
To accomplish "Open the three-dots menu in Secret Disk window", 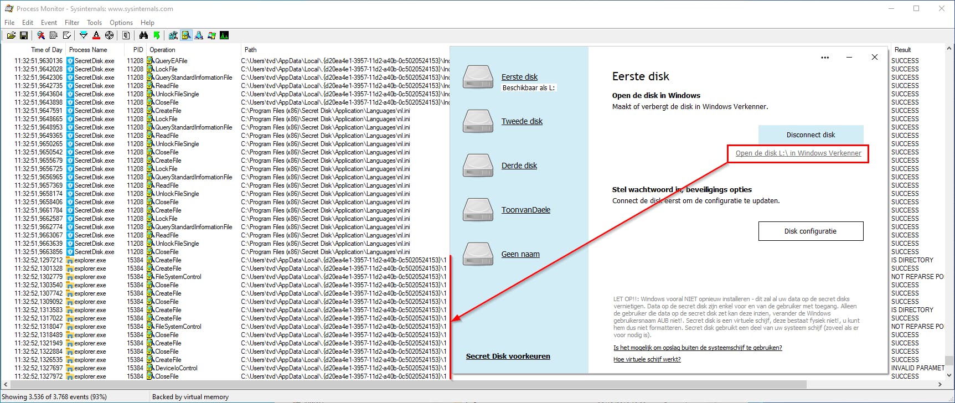I will click(825, 58).
